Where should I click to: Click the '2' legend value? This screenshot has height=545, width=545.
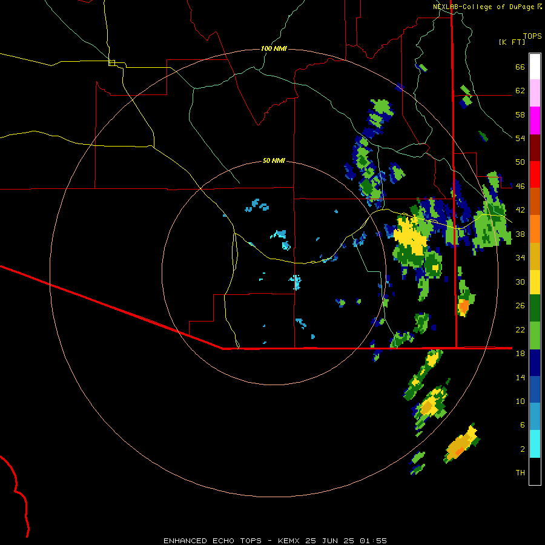[523, 449]
